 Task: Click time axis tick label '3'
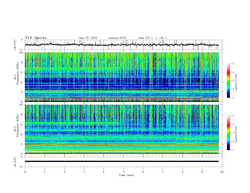[84, 172]
